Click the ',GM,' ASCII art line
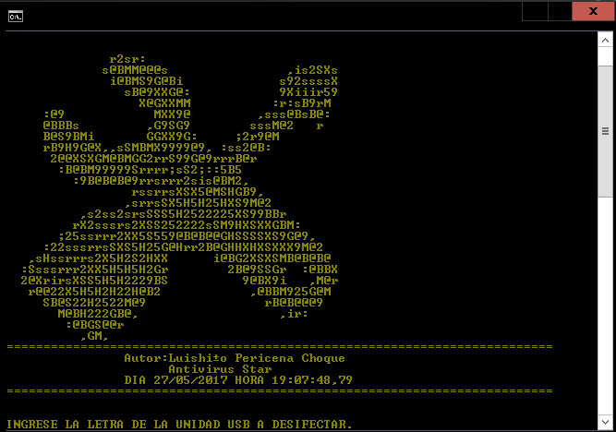 94,336
